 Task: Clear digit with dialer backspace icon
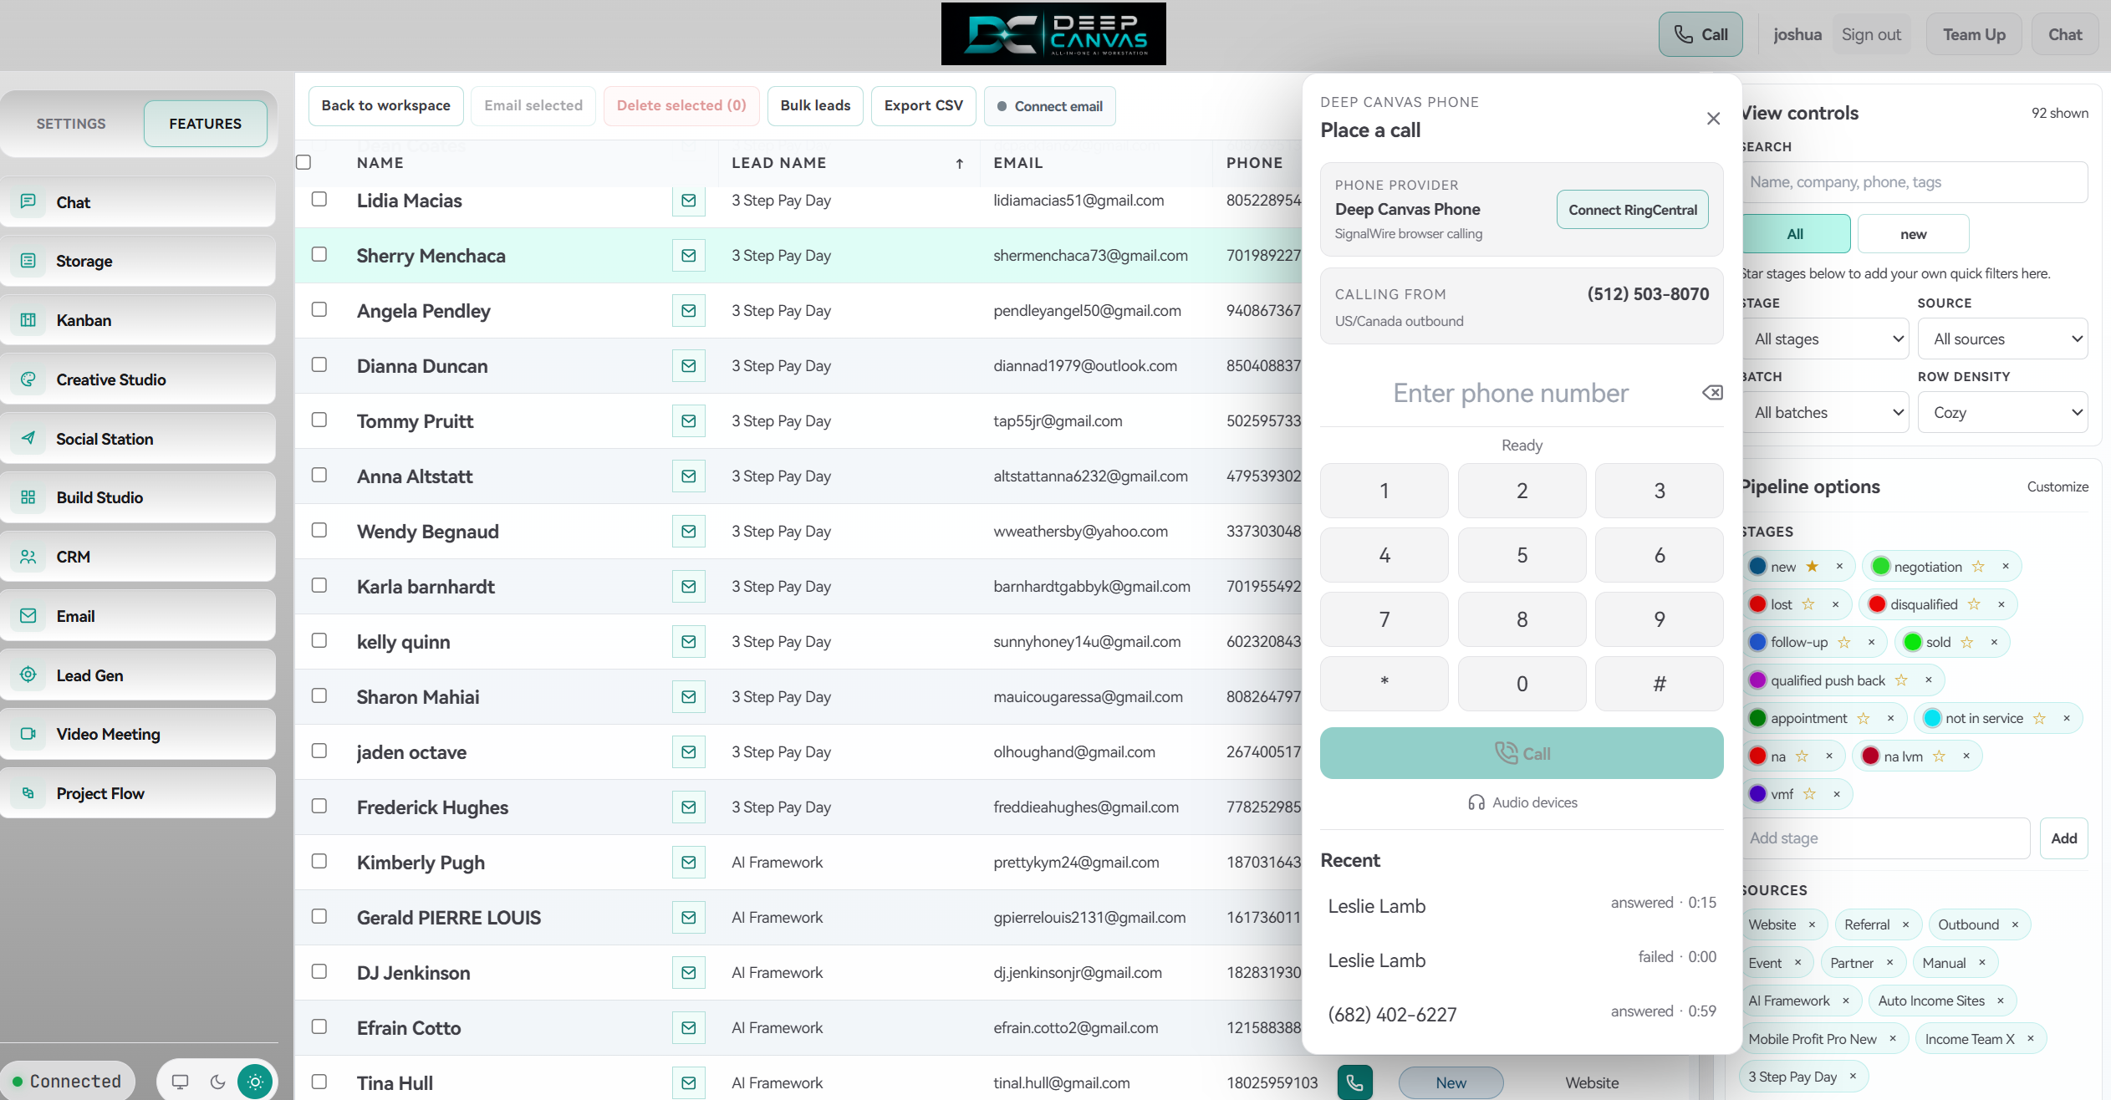pyautogui.click(x=1712, y=393)
